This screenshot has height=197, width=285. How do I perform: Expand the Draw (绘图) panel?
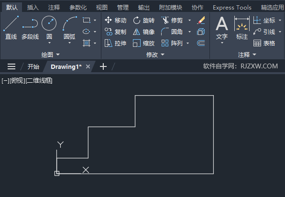tap(51, 55)
